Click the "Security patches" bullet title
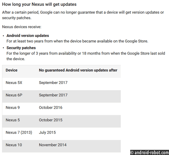The width and height of the screenshot is (169, 155). click(x=21, y=48)
